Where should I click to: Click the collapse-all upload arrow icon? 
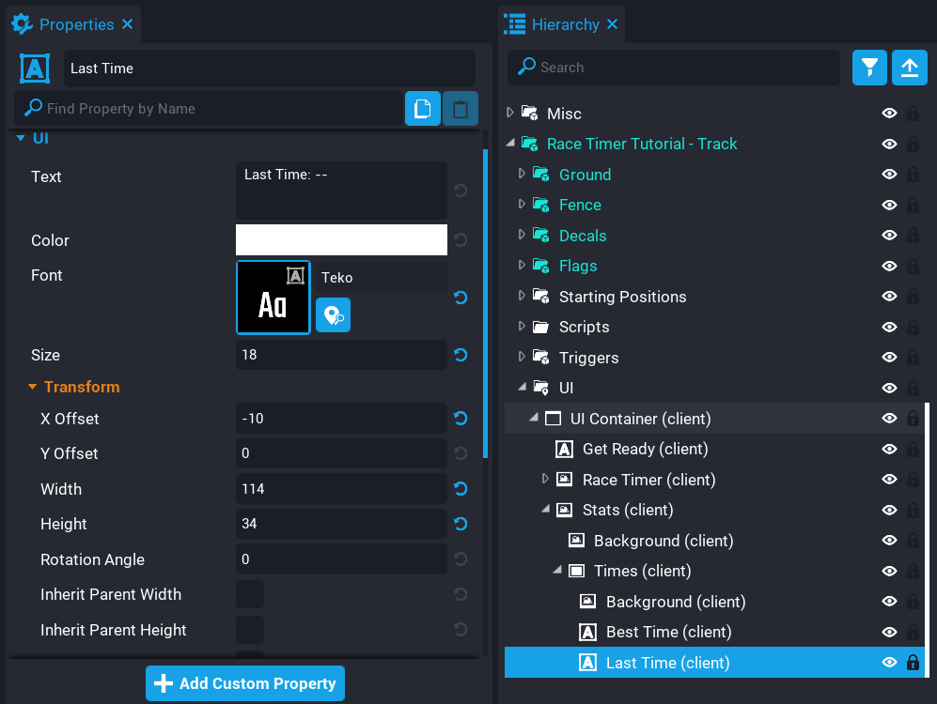point(909,68)
